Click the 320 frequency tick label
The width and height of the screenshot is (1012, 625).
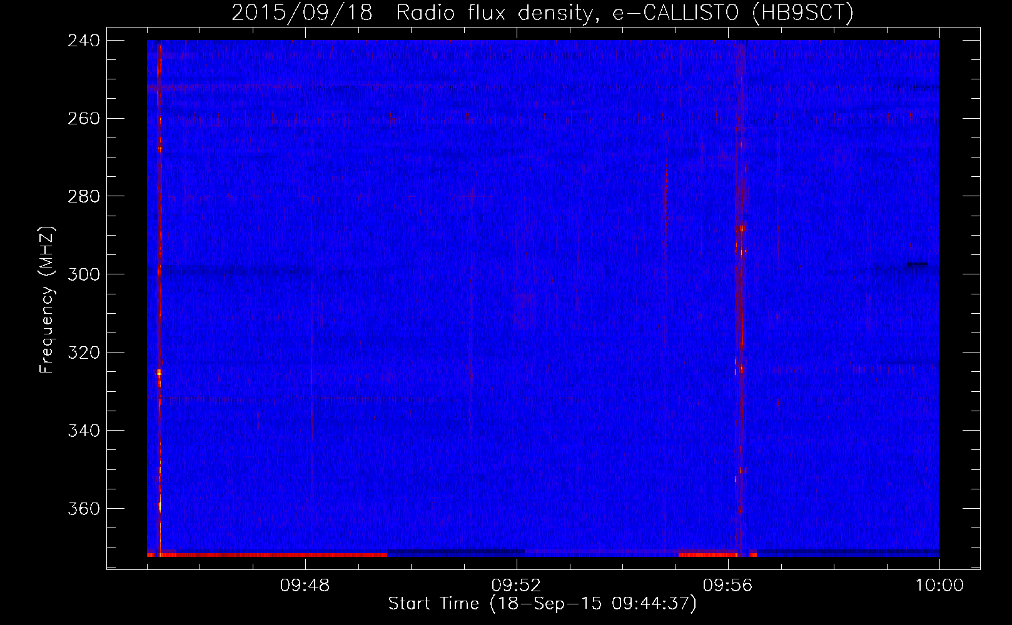[84, 353]
